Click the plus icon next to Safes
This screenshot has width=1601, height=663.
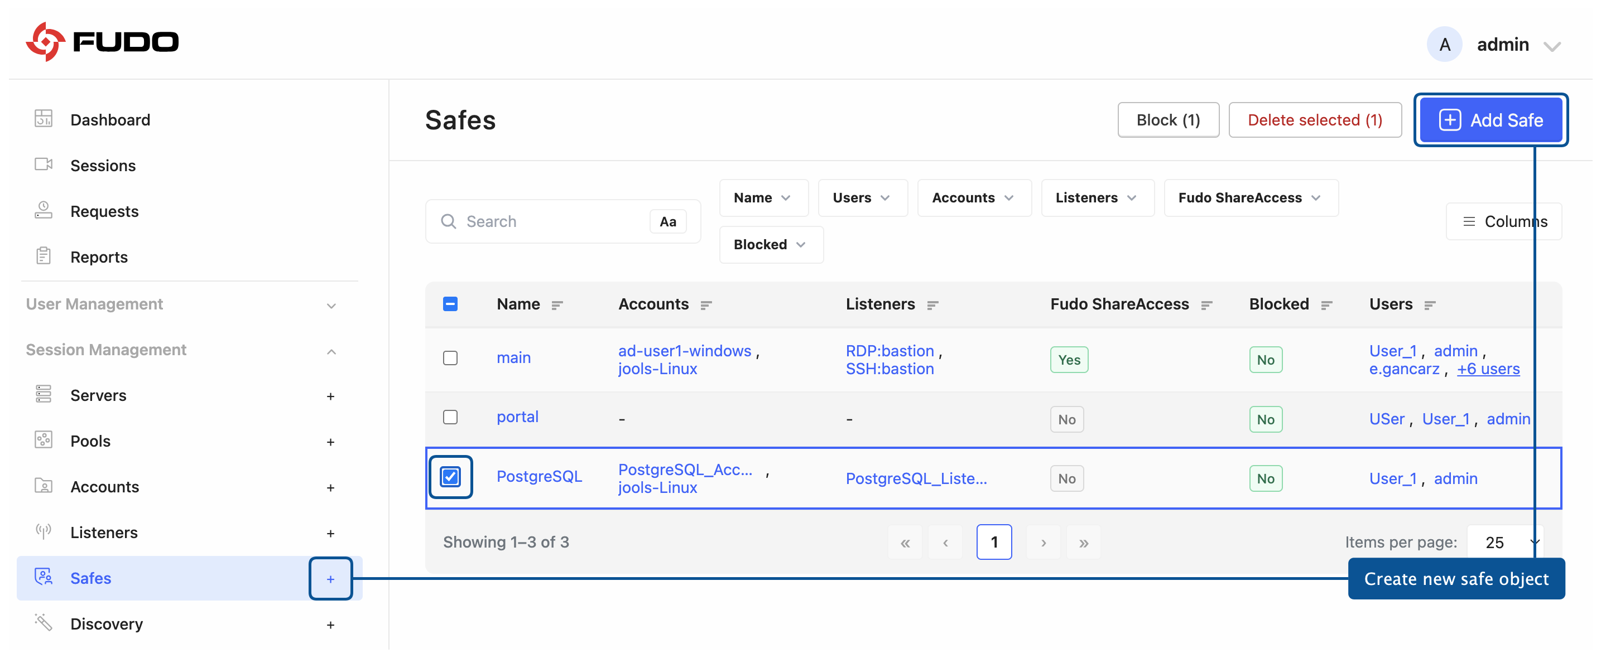click(331, 579)
